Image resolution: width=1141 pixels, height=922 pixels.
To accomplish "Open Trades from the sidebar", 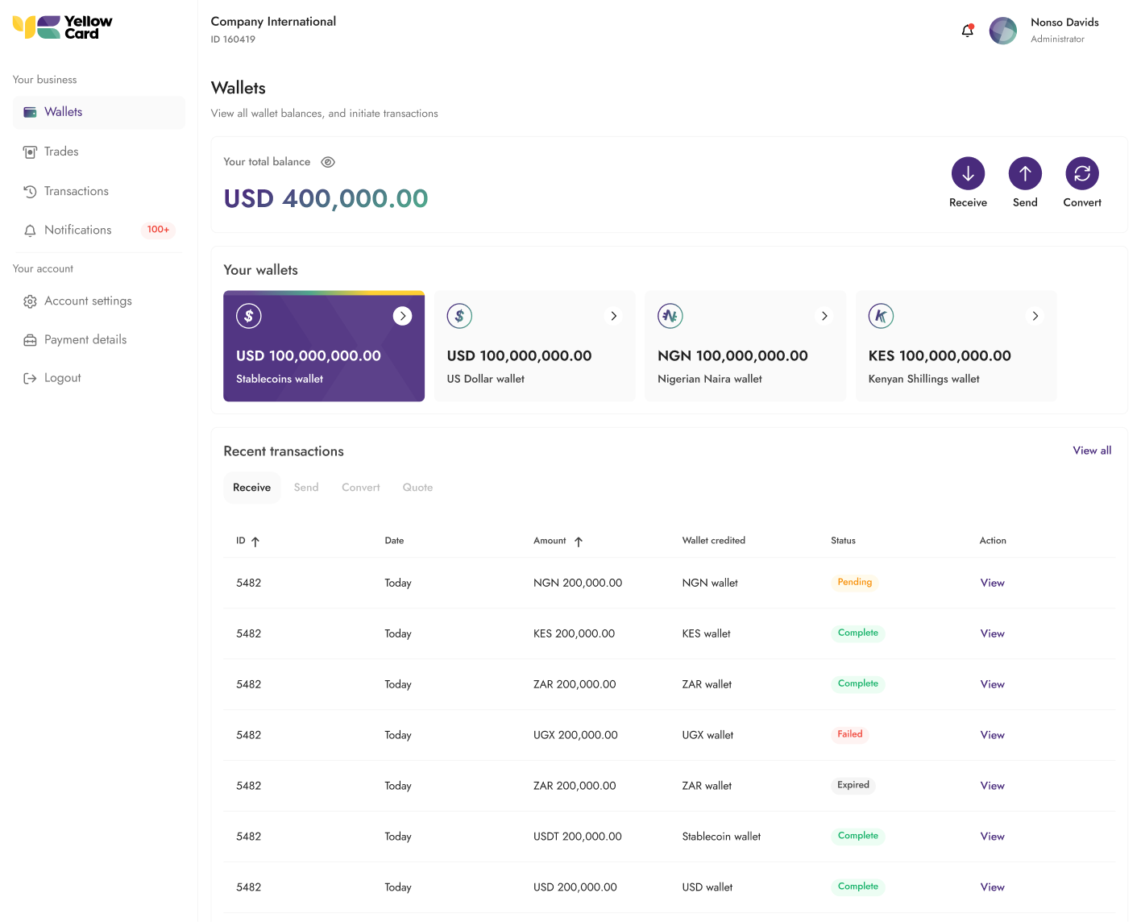I will click(x=61, y=152).
